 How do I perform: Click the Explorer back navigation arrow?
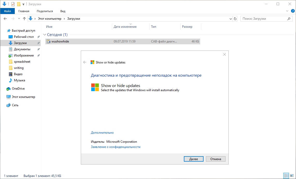5,18
